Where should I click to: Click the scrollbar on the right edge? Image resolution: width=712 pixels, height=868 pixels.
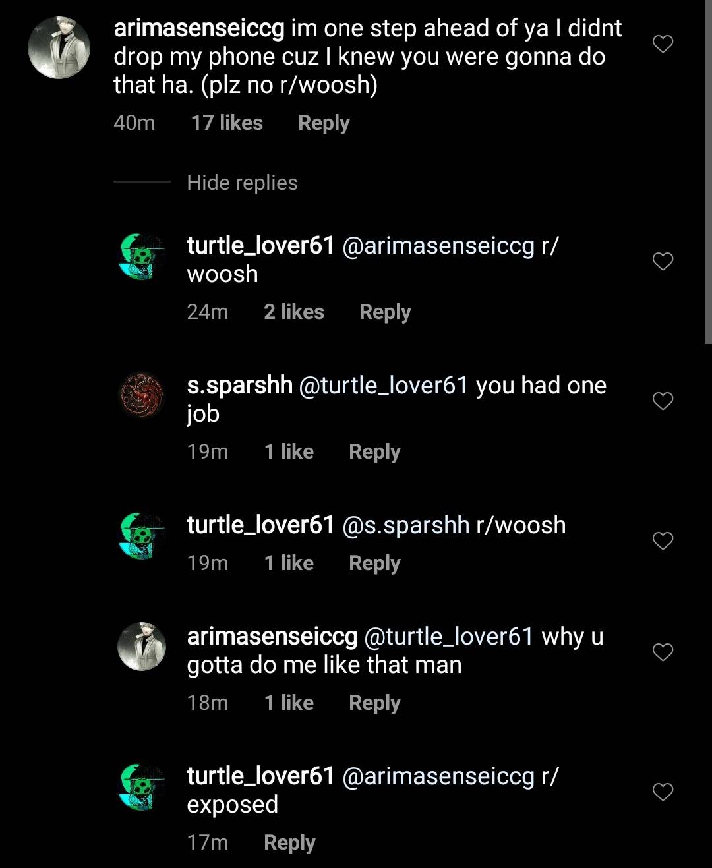[707, 171]
